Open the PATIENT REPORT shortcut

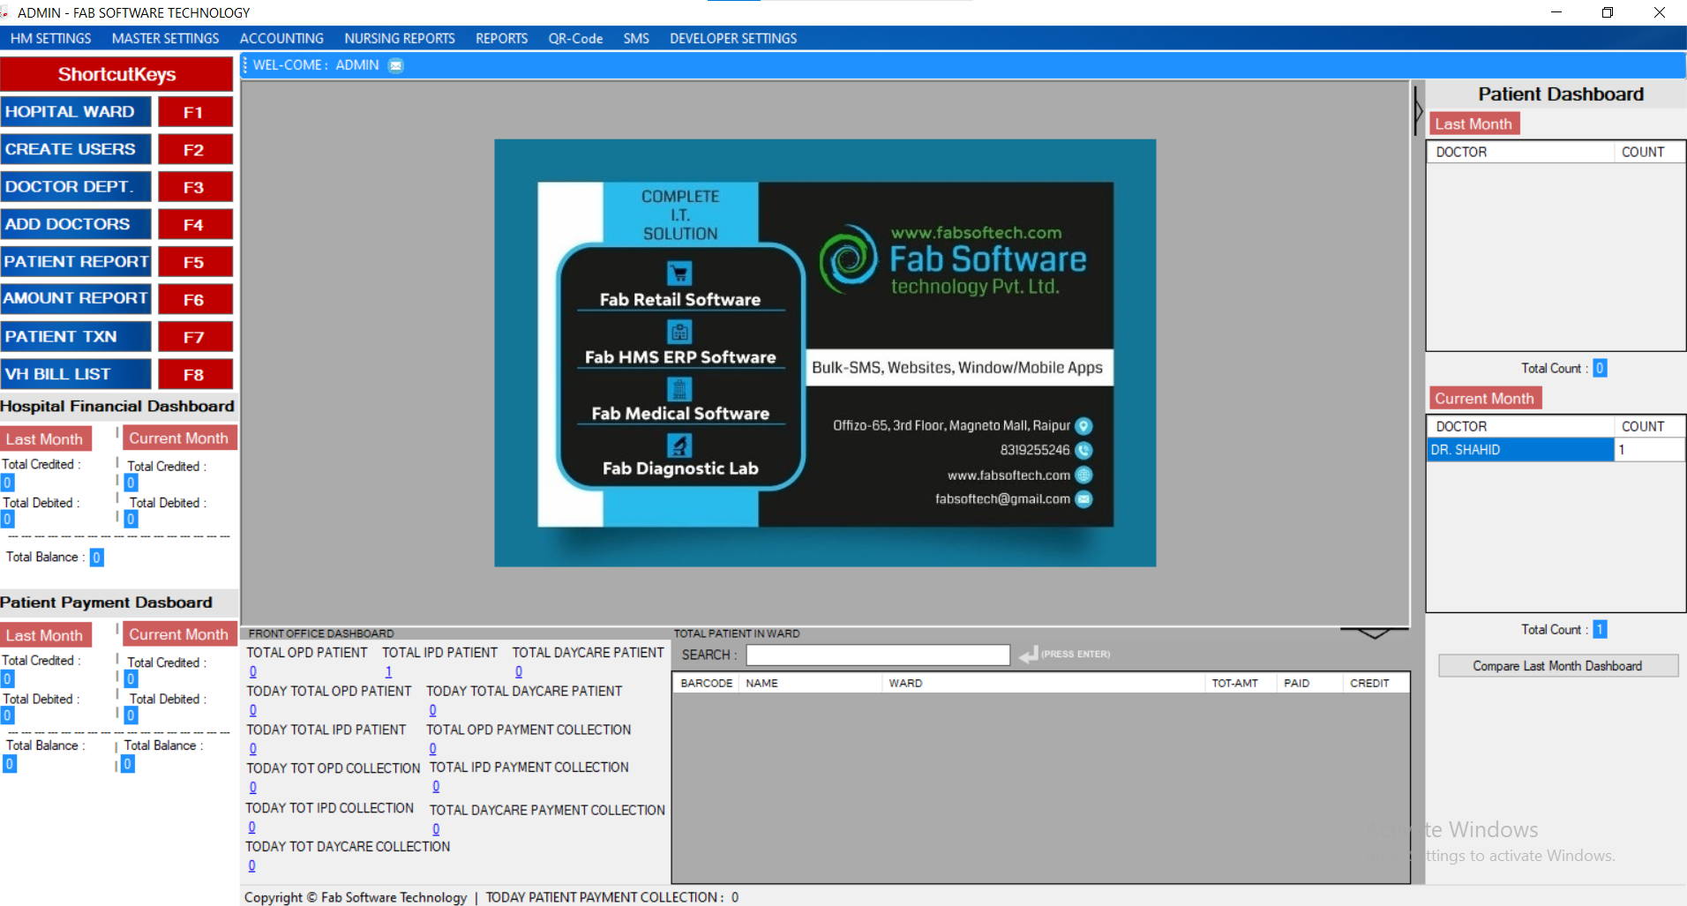76,262
